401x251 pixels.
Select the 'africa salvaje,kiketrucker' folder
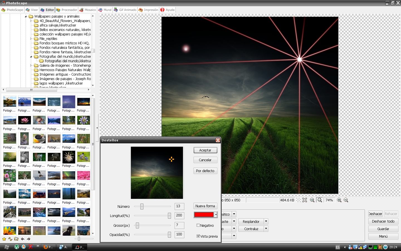[58, 25]
